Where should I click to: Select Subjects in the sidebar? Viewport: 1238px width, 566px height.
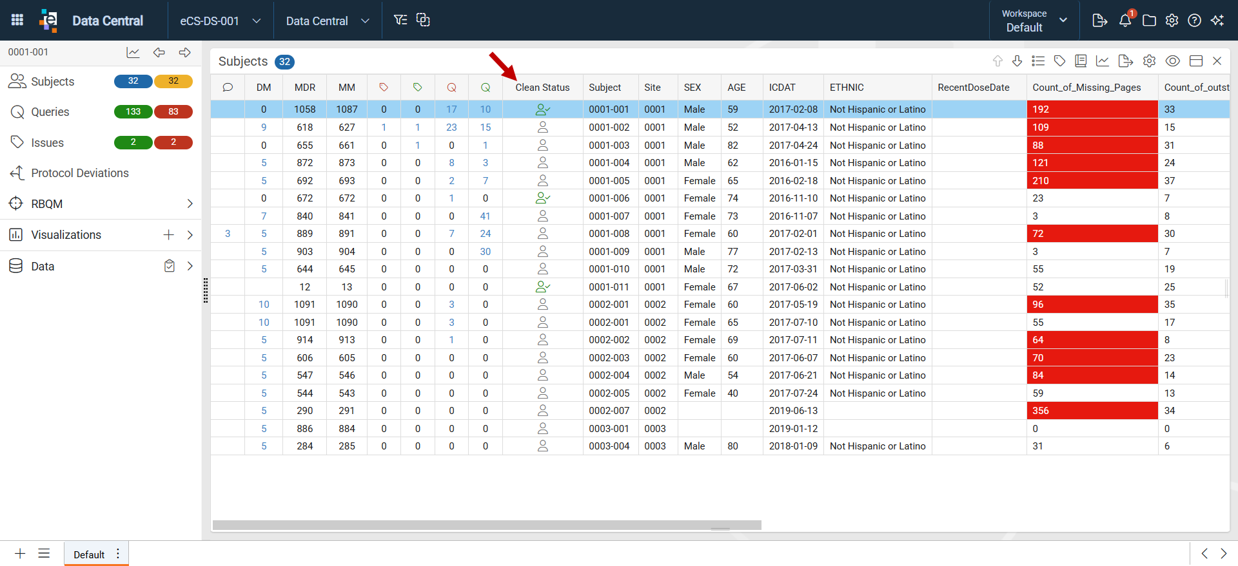(x=53, y=82)
